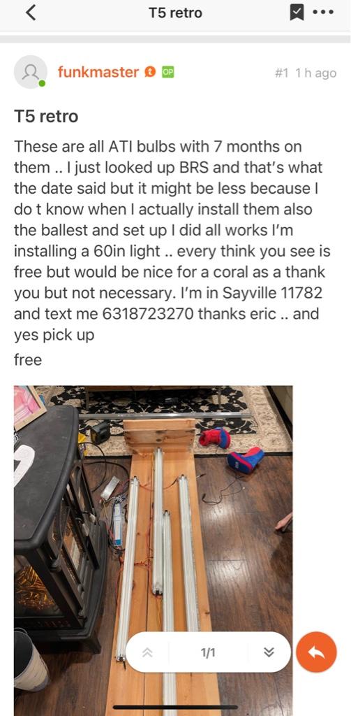
Task: Tap the 1 h ago timestamp
Action: [315, 73]
